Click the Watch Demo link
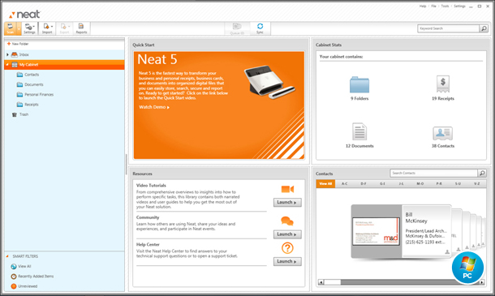Viewport: 495px width, 296px height. (154, 107)
